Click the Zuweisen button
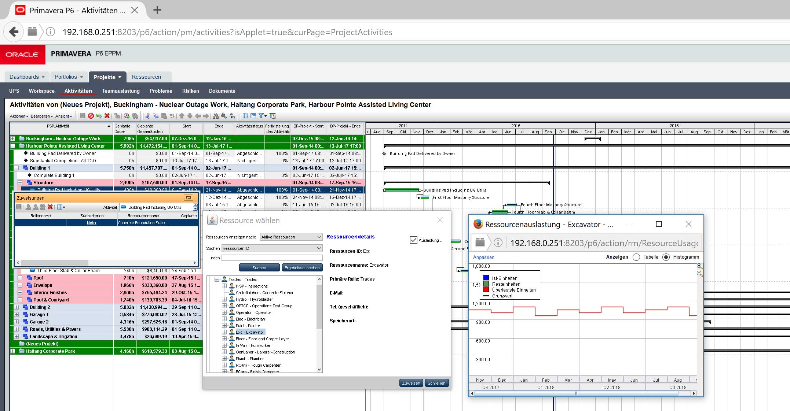 click(x=411, y=383)
